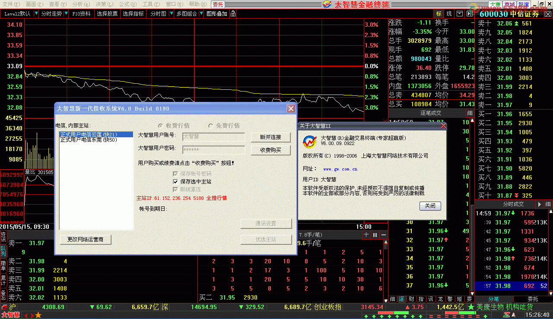
Task: Expand the 多图组合 dropdown arrow
Action: pos(201,14)
